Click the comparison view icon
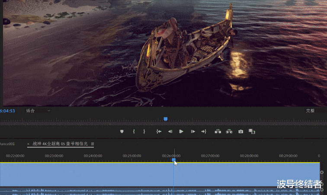Image resolution: width=327 pixels, height=195 pixels. [252, 131]
